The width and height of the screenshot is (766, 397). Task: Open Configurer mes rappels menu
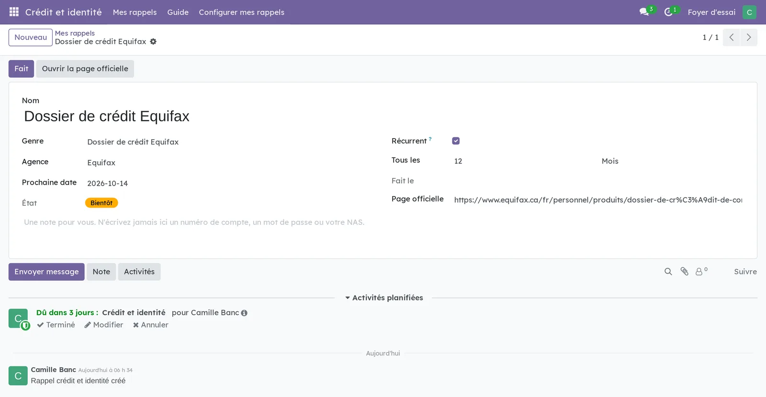(241, 12)
